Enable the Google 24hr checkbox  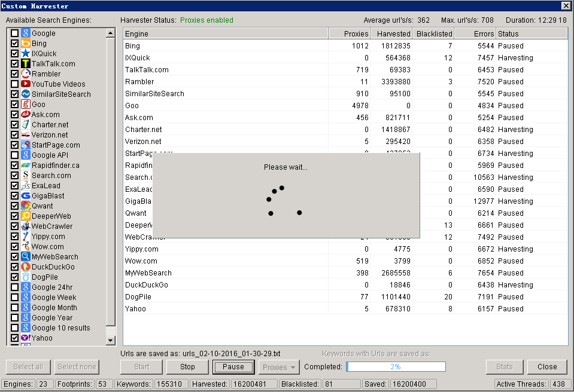click(14, 287)
